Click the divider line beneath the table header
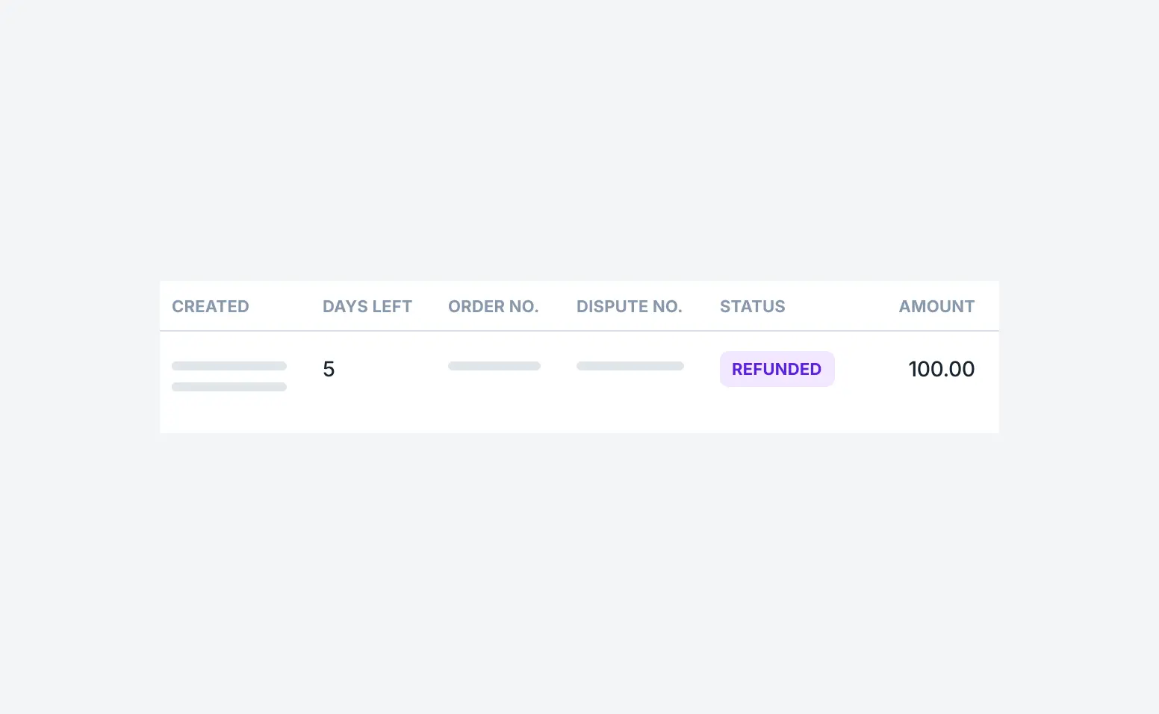Image resolution: width=1159 pixels, height=714 pixels. point(579,331)
